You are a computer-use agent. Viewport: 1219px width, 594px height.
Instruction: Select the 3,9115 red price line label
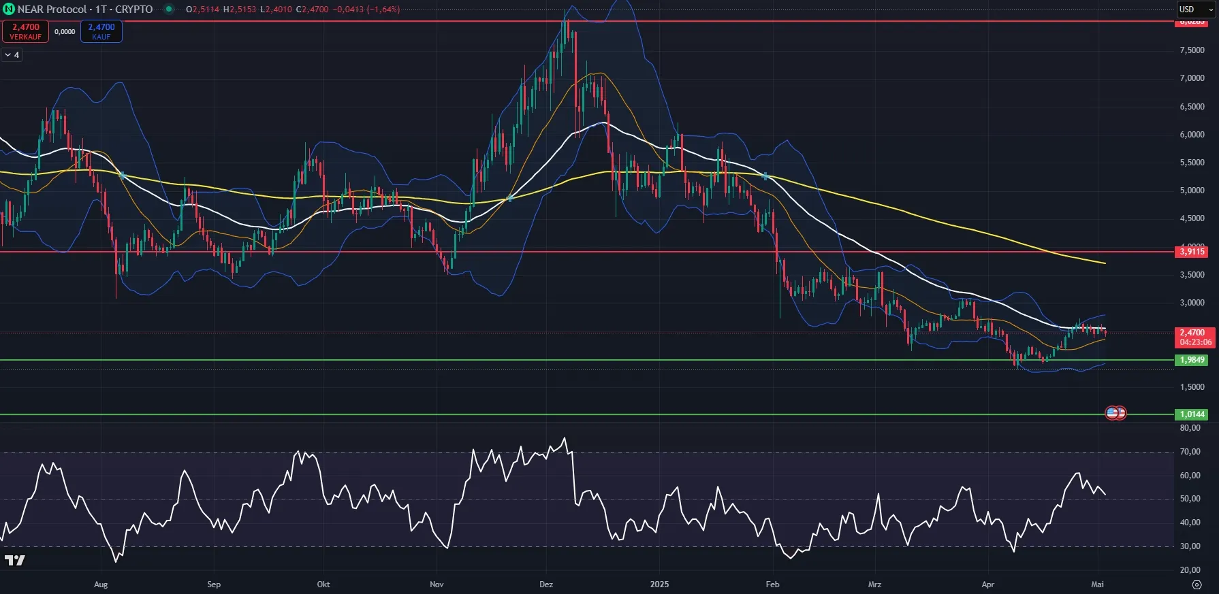tap(1192, 252)
